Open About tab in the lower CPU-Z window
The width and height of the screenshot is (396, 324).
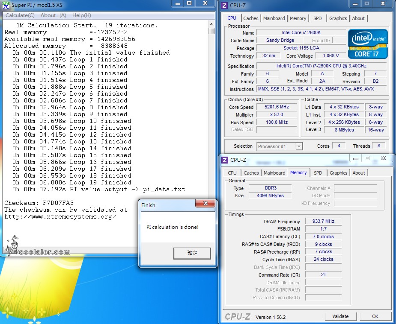(x=359, y=173)
